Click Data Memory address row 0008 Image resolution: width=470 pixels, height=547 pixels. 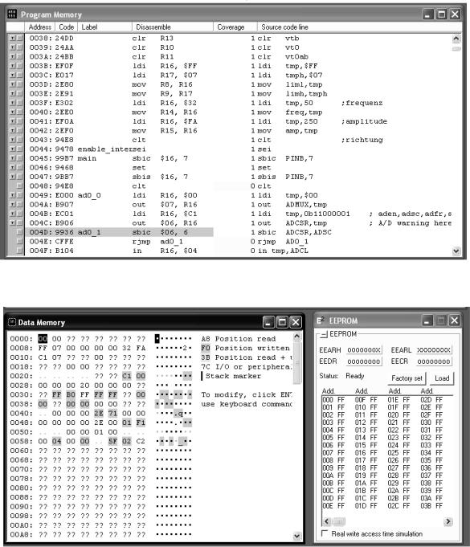(21, 348)
